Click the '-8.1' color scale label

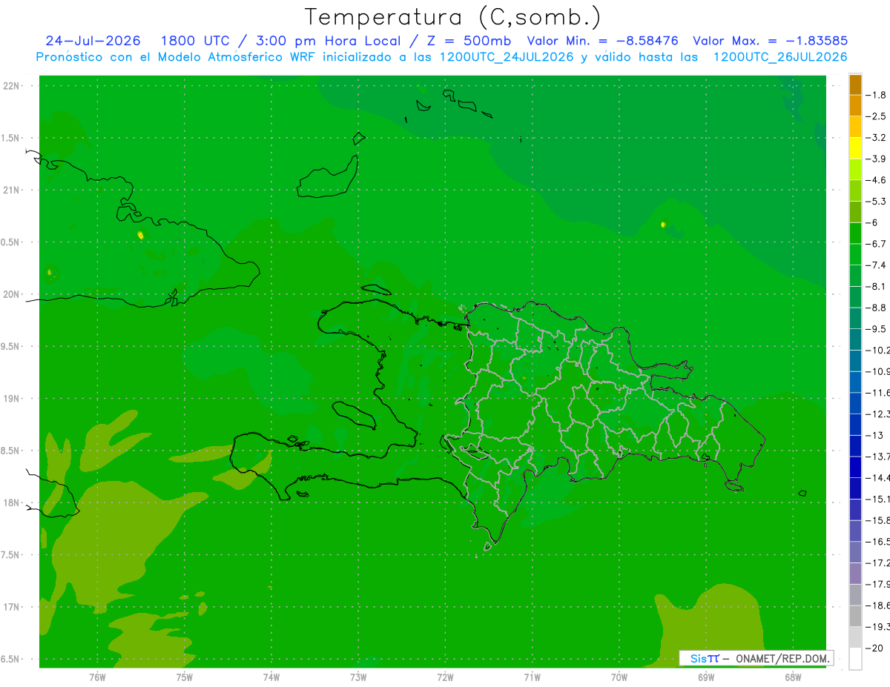pyautogui.click(x=876, y=287)
